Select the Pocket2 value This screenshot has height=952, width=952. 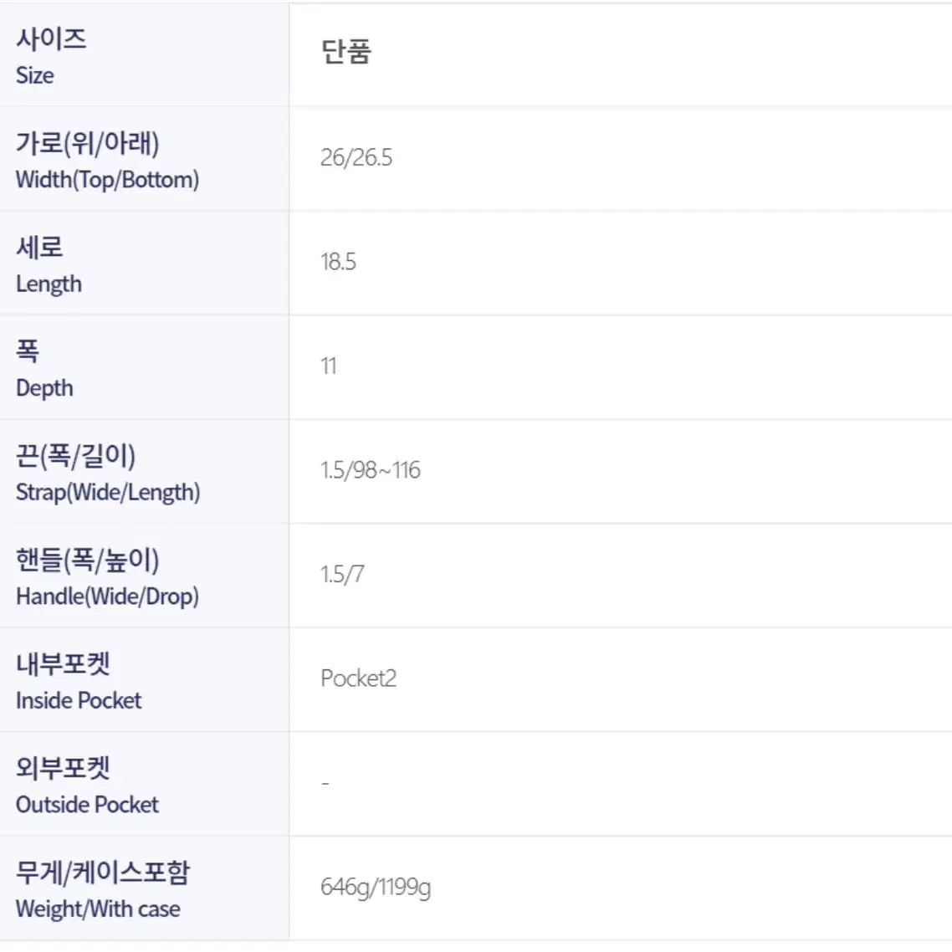(358, 678)
